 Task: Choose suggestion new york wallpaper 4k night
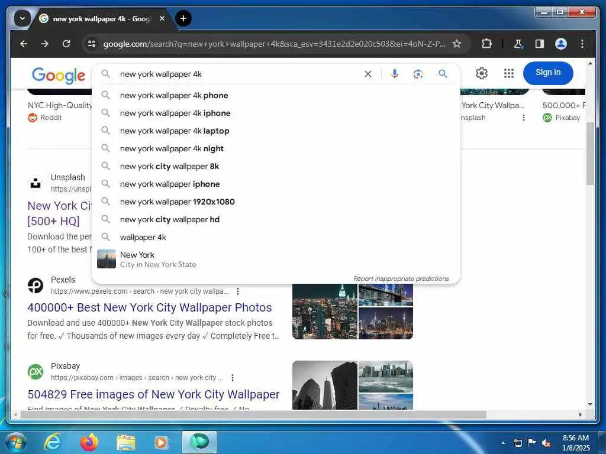click(276, 148)
